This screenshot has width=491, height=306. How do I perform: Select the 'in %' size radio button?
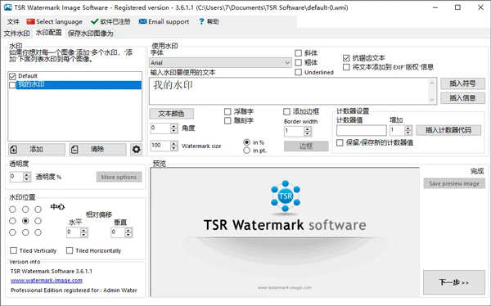(x=247, y=142)
